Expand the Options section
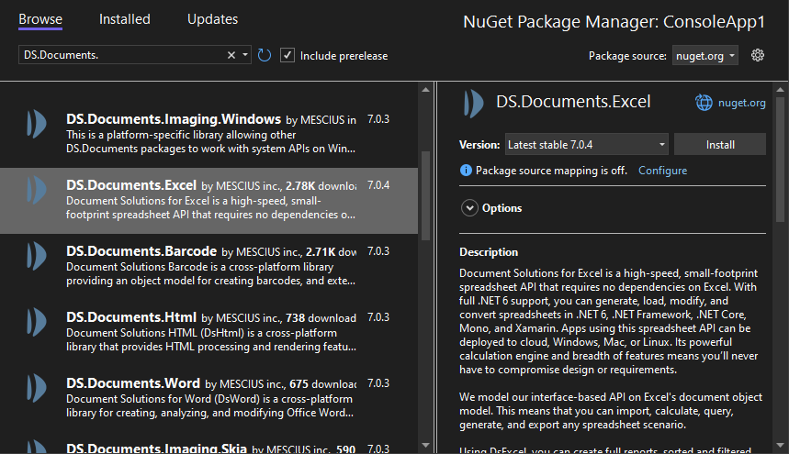The width and height of the screenshot is (789, 454). click(x=469, y=208)
